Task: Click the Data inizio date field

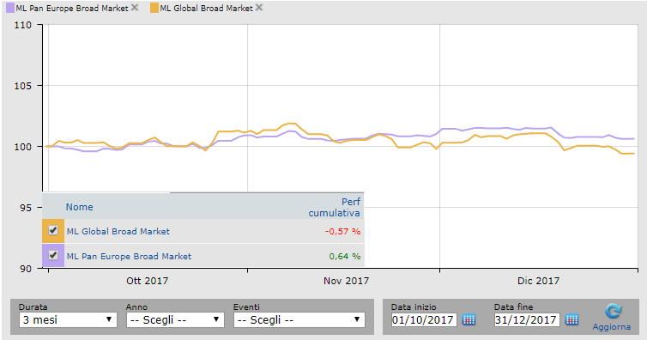Action: 424,319
